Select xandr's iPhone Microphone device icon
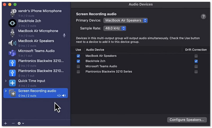Image resolution: width=212 pixels, height=128 pixels. tap(13, 13)
